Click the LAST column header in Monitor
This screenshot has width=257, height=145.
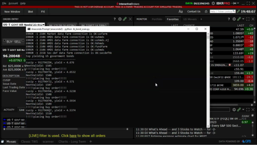[x=241, y=25]
